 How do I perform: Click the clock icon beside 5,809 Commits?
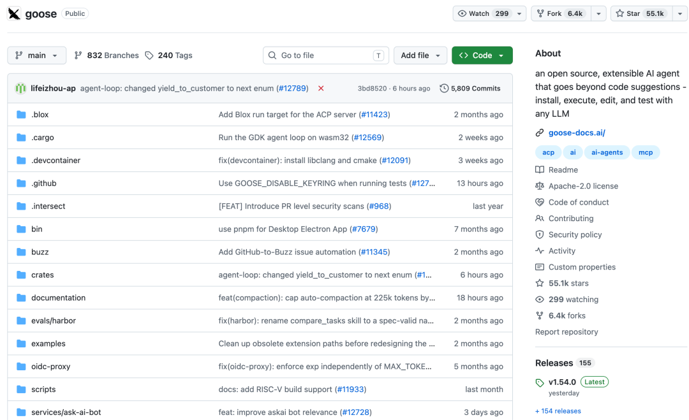(444, 88)
